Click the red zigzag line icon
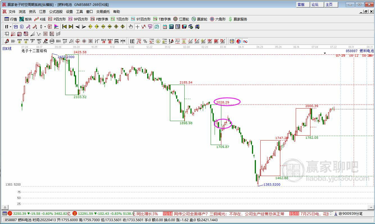The height and width of the screenshot is (224, 375). 144,27
